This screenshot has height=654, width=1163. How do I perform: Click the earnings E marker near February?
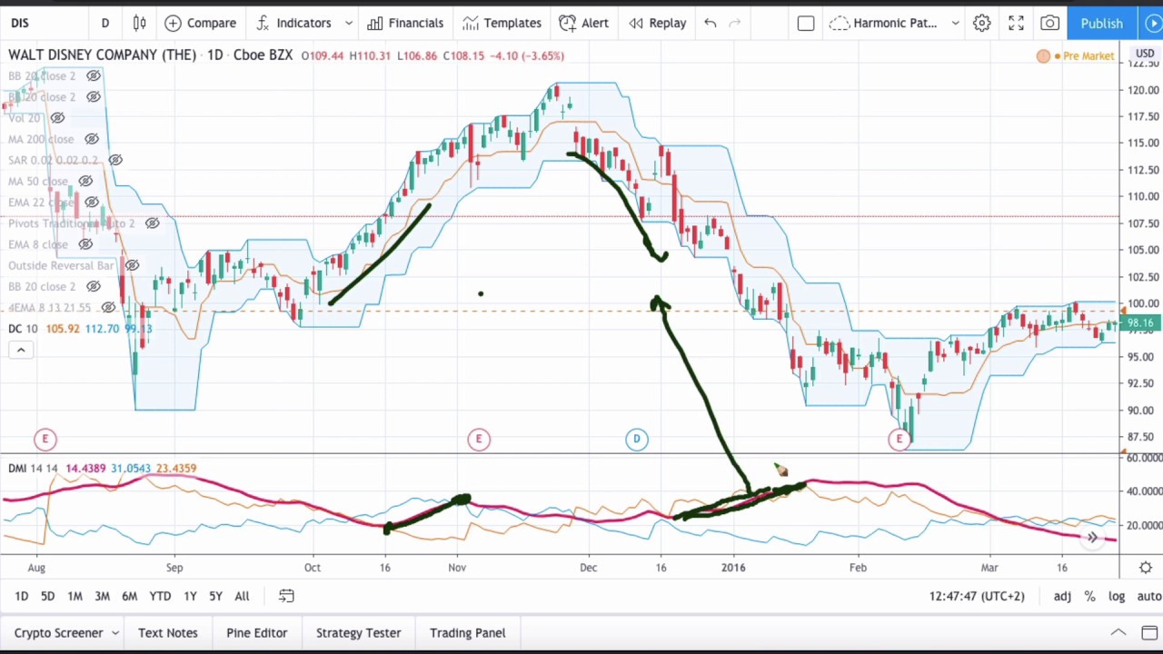pos(900,440)
